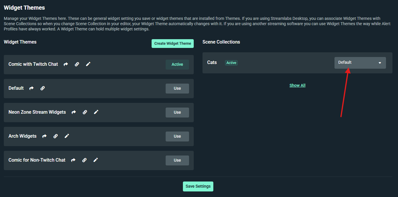Use the Arch Widgets theme
This screenshot has width=398, height=197.
(x=177, y=136)
